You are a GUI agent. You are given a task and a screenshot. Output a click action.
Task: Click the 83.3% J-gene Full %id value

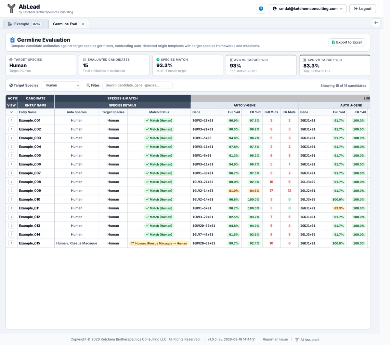(339, 208)
